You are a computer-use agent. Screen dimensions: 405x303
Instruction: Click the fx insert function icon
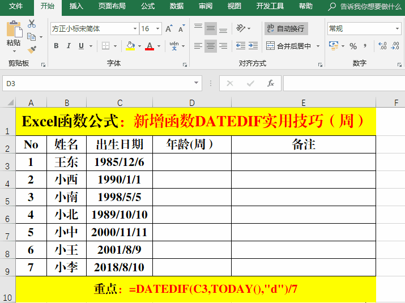point(270,83)
